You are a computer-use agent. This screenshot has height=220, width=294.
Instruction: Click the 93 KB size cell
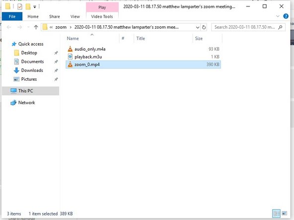[214, 49]
